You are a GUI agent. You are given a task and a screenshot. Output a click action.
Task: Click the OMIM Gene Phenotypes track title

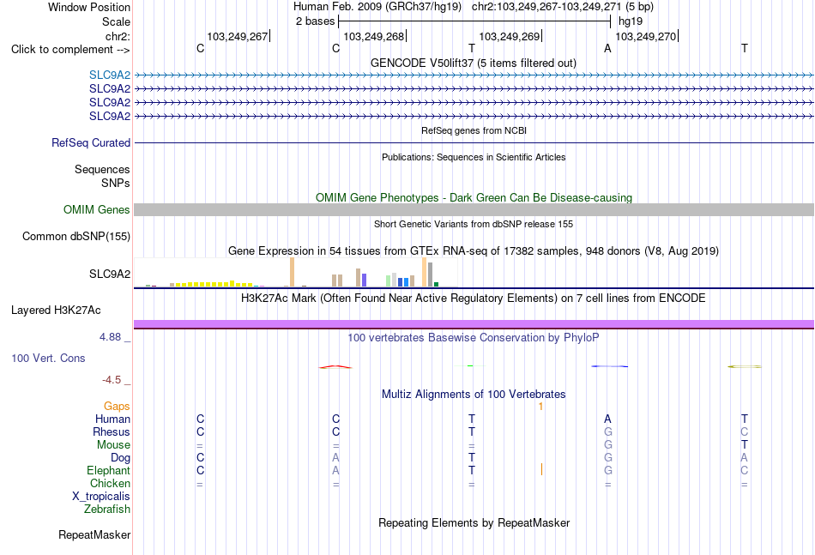(474, 197)
